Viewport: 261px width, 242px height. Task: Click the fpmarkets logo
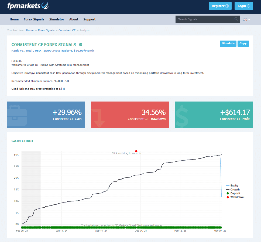[x=28, y=6]
